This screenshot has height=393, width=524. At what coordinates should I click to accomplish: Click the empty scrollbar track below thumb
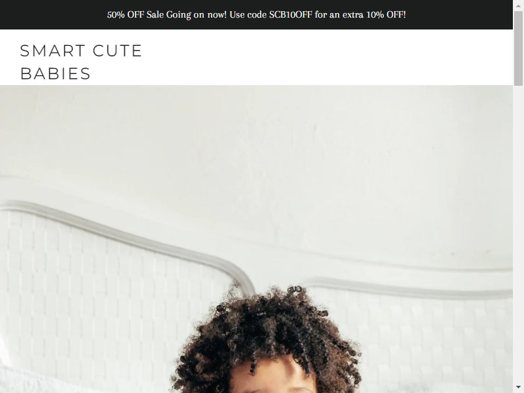coord(518,234)
